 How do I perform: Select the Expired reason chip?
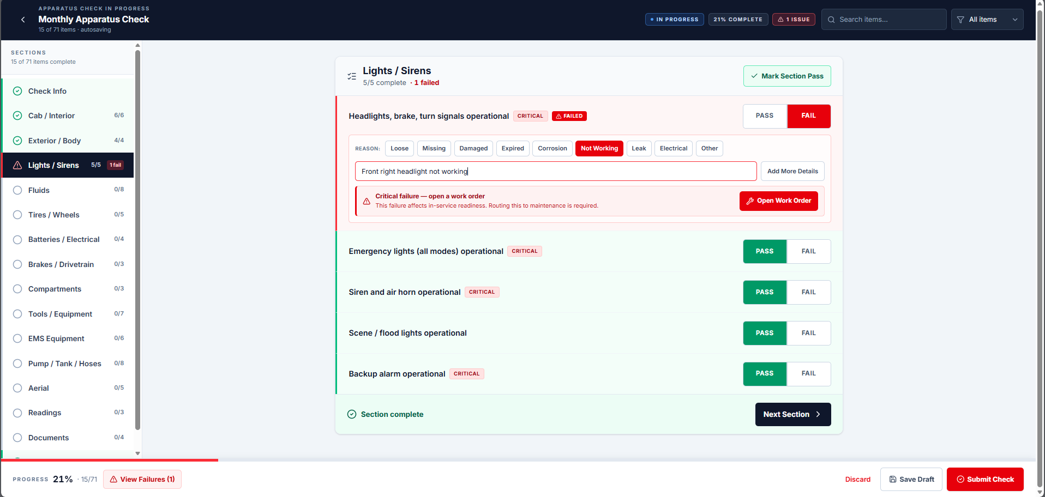pos(513,148)
